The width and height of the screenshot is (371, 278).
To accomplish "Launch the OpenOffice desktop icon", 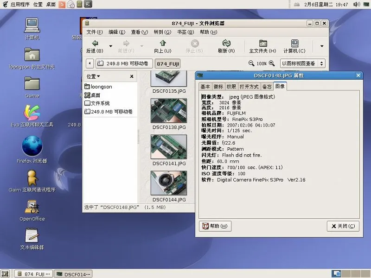I will tap(32, 211).
